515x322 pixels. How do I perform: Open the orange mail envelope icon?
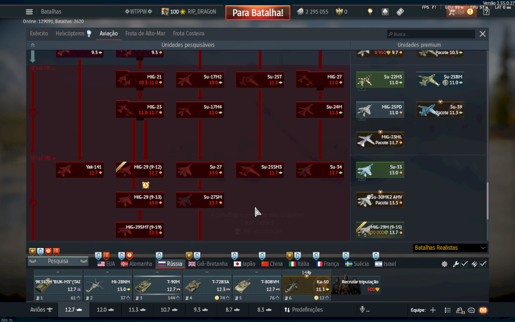(x=483, y=310)
